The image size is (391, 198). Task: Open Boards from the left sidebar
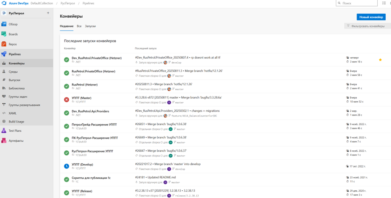point(13,34)
